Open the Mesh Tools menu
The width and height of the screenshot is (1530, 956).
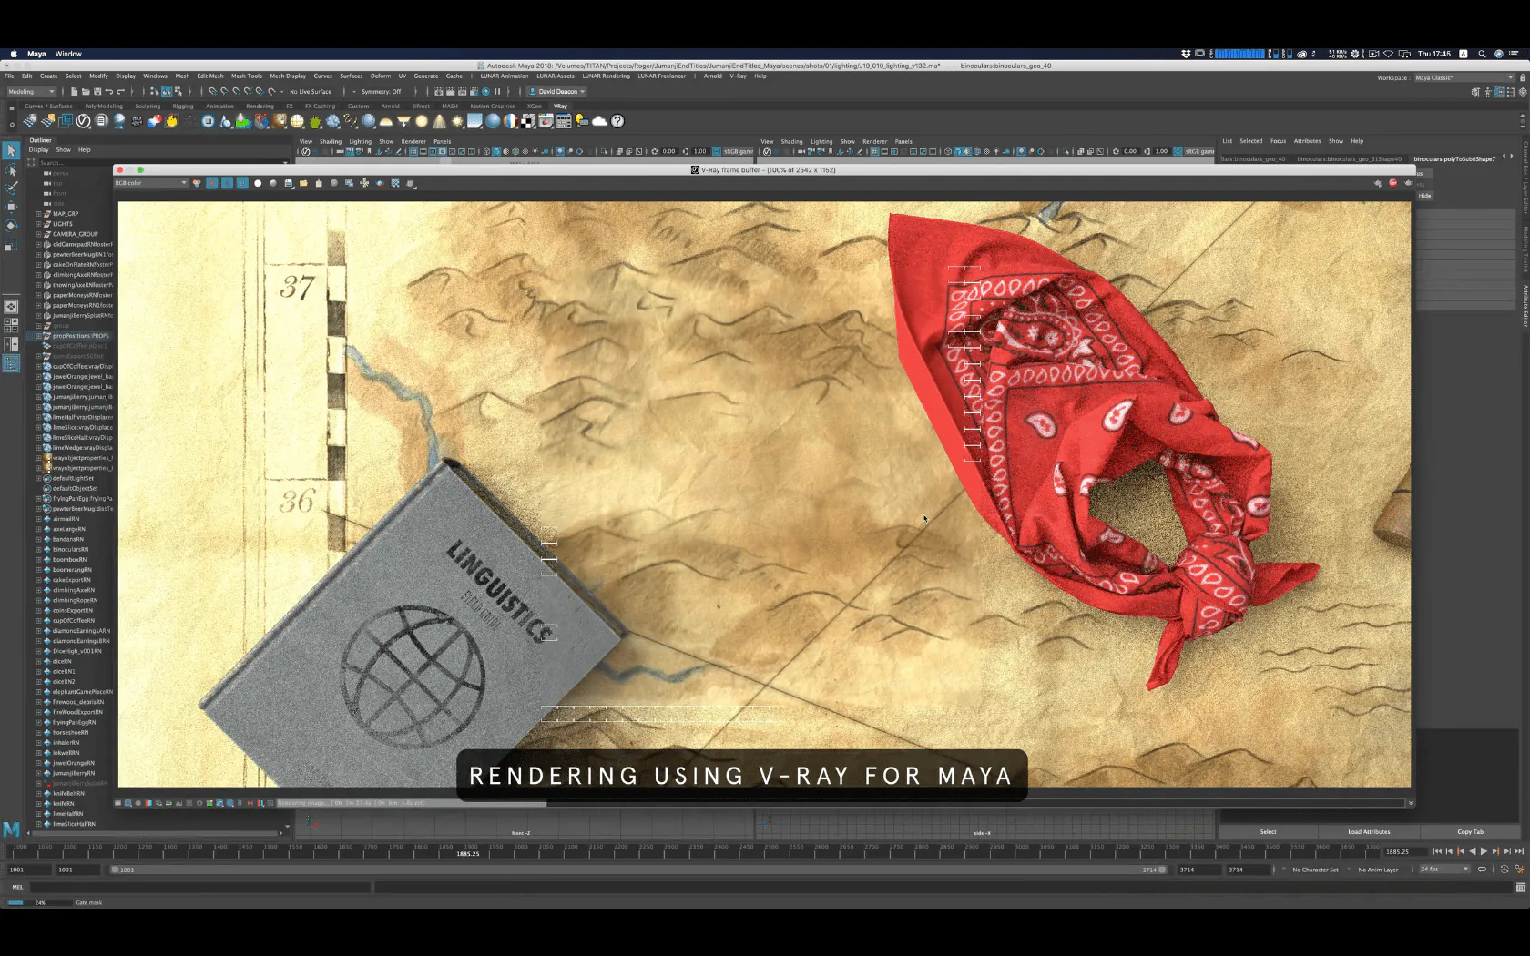[x=246, y=76]
